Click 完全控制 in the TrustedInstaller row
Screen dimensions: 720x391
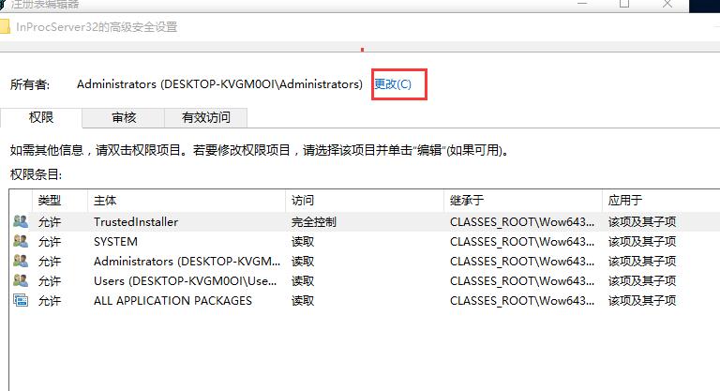click(314, 222)
